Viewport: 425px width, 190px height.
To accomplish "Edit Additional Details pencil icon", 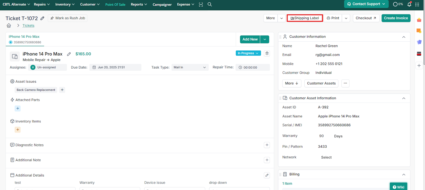I will click(267, 175).
